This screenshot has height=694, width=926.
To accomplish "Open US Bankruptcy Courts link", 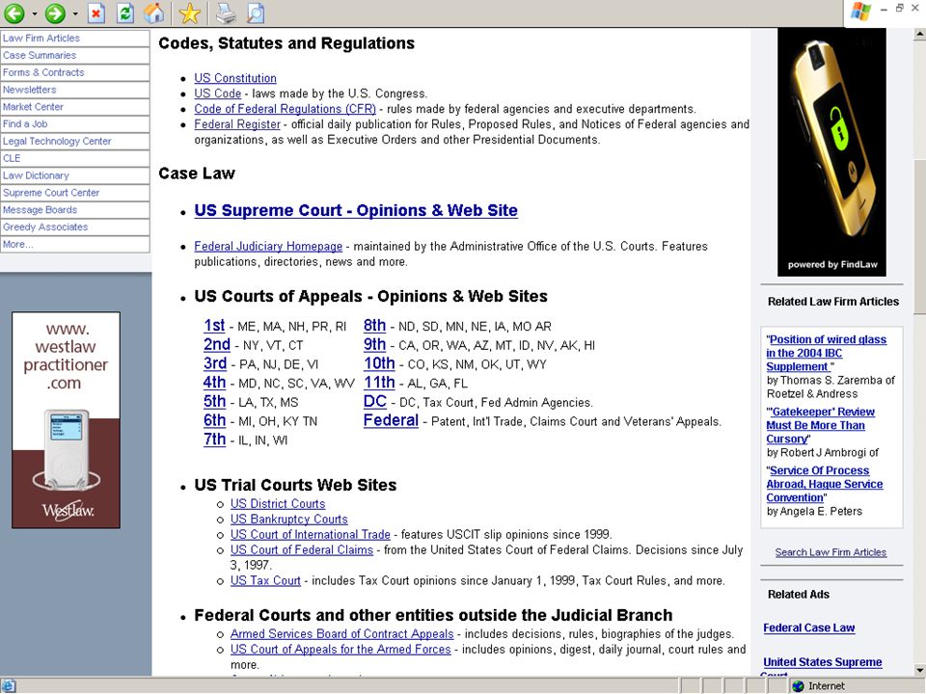I will (x=288, y=519).
